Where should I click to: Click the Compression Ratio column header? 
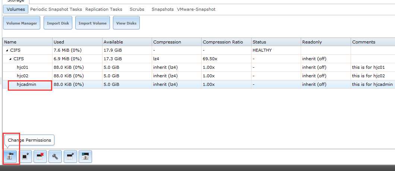(x=222, y=42)
